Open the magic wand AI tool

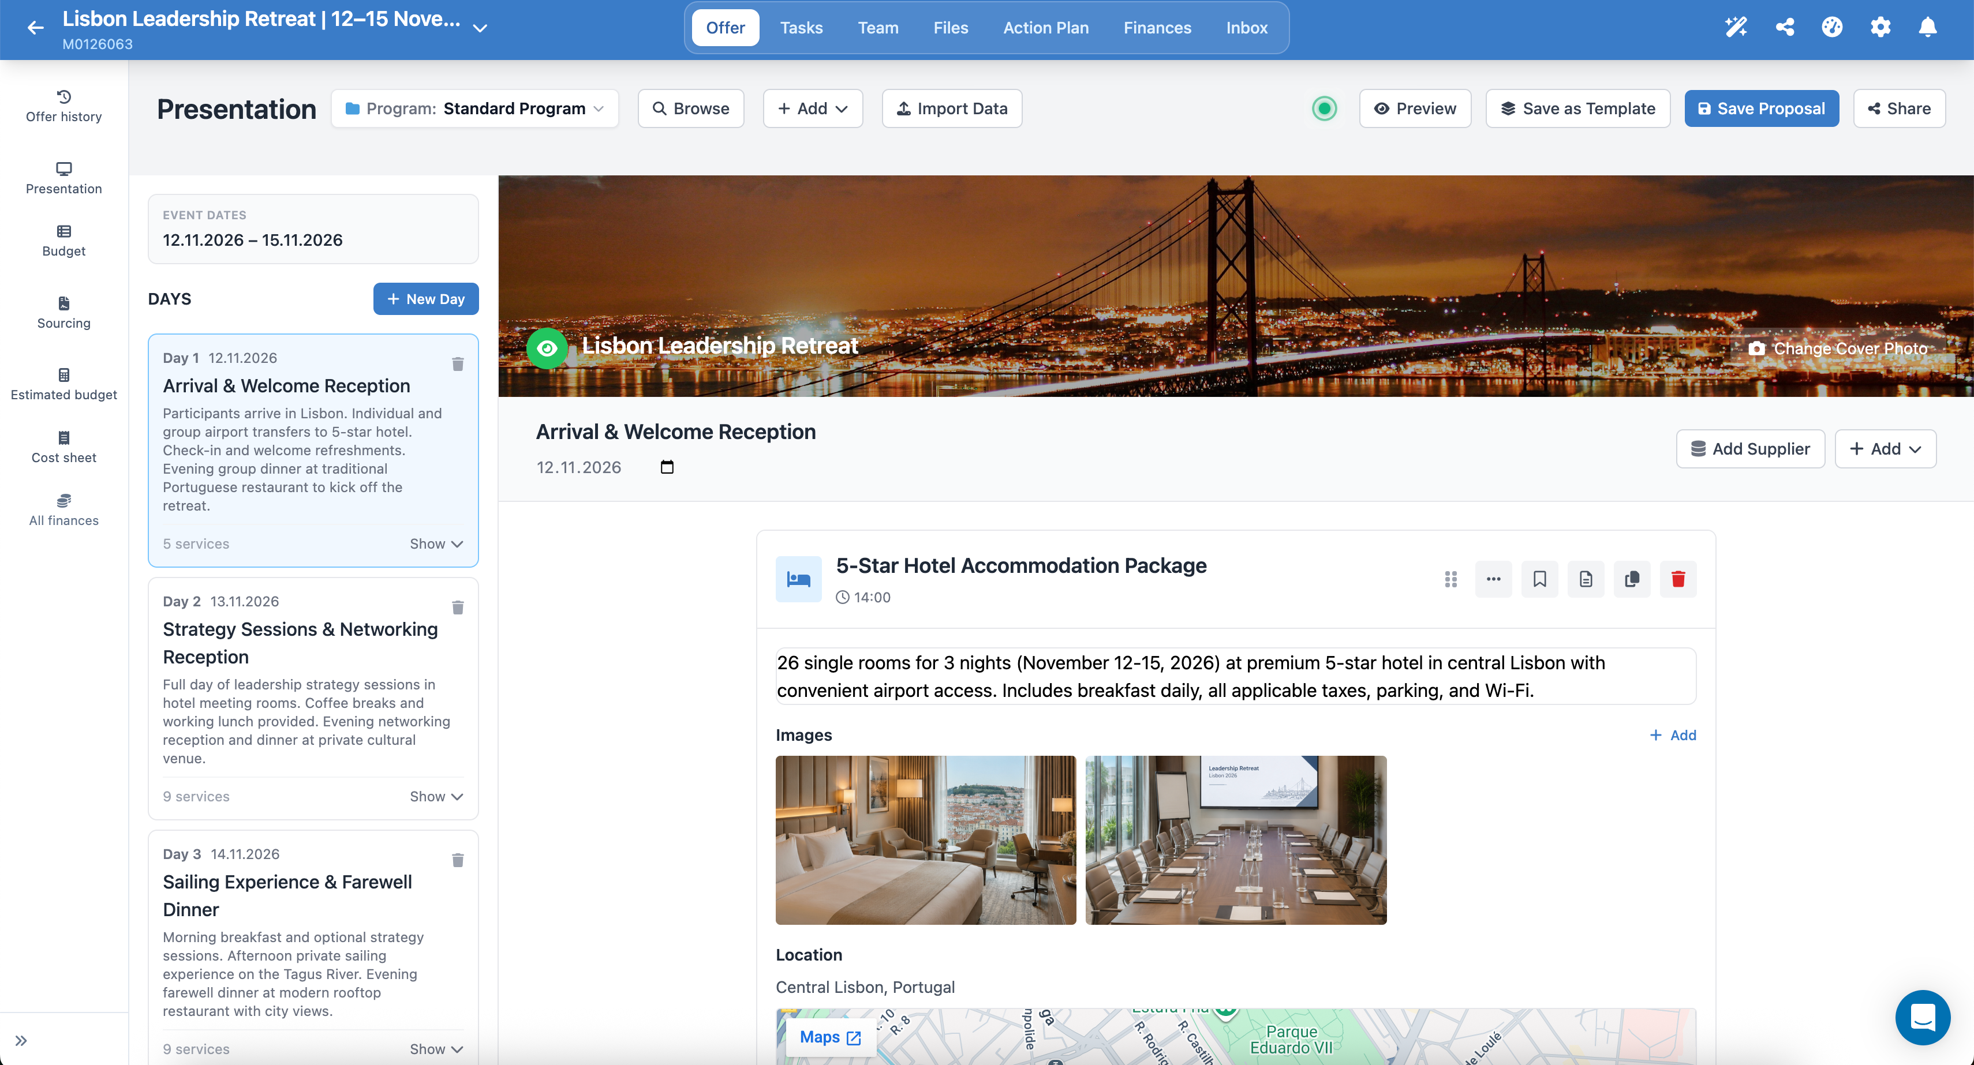pyautogui.click(x=1736, y=28)
